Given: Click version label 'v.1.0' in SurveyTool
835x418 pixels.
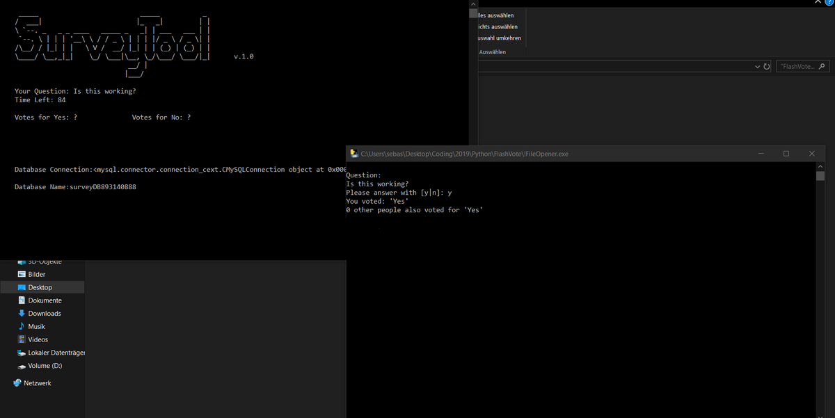Looking at the screenshot, I should pos(244,56).
